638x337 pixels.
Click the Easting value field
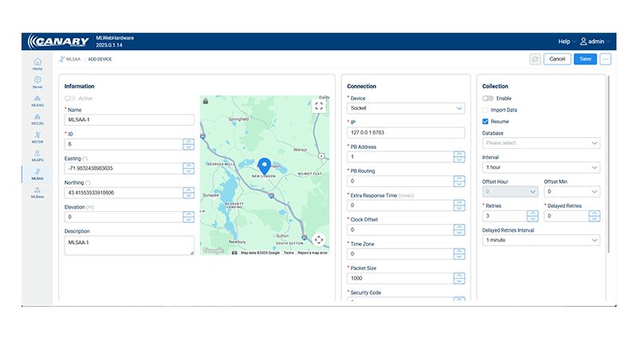click(124, 168)
